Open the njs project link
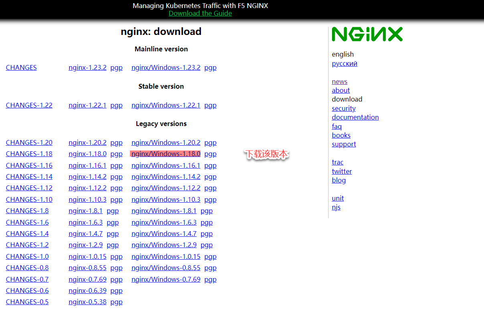This screenshot has width=484, height=313. (x=336, y=207)
